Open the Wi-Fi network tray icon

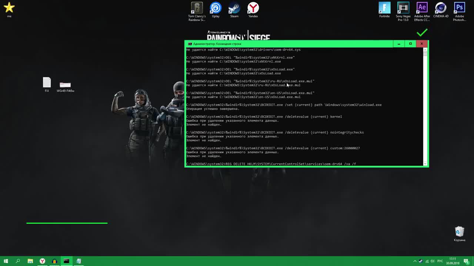pos(427,261)
